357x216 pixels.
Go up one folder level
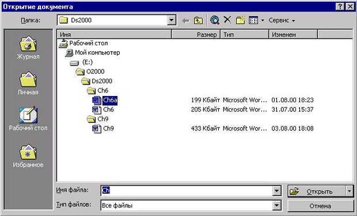point(198,21)
